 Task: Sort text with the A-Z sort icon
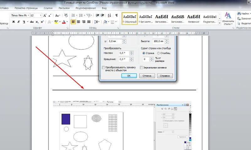click(109, 15)
